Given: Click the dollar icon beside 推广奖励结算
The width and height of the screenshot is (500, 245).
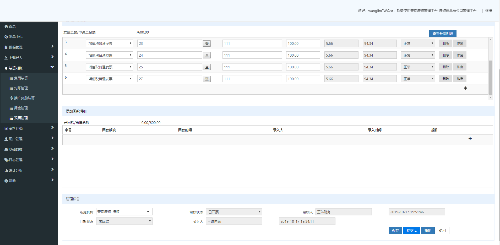Looking at the screenshot, I should click(x=11, y=98).
